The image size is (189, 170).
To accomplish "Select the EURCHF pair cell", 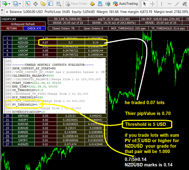I will [23, 136].
